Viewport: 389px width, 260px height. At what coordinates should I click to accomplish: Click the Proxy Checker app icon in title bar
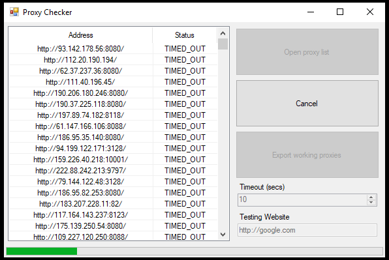point(14,12)
